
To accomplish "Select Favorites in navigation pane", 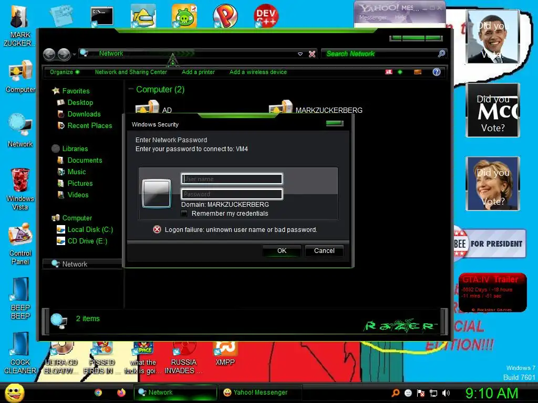I will (x=71, y=91).
